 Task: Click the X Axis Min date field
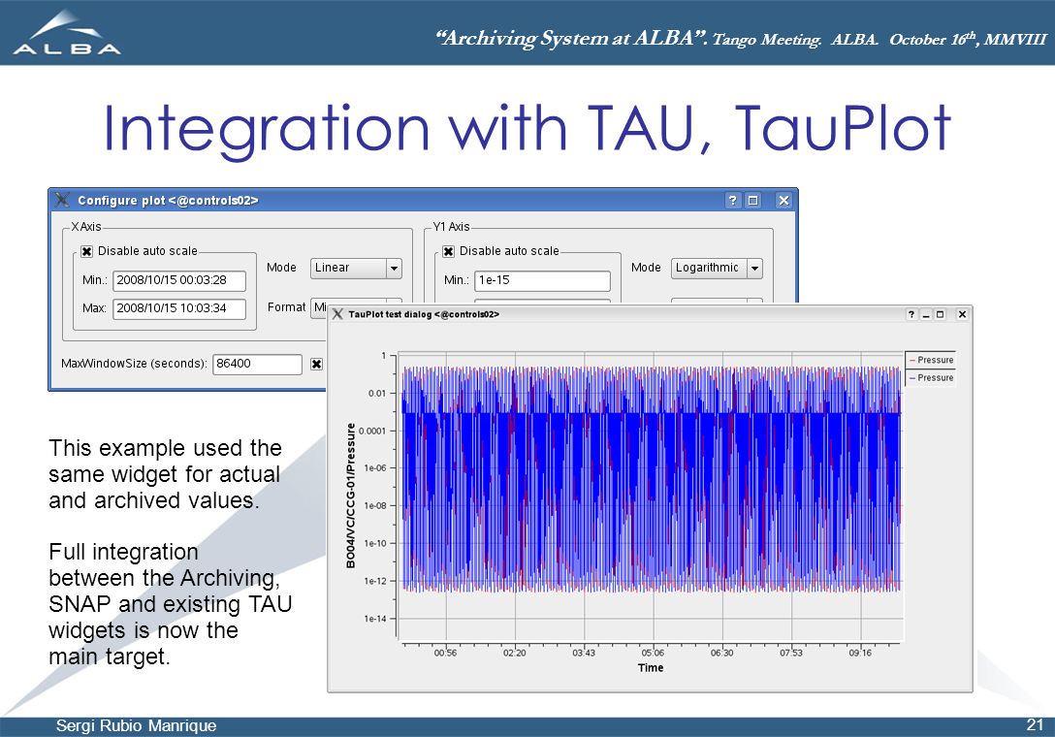point(179,280)
